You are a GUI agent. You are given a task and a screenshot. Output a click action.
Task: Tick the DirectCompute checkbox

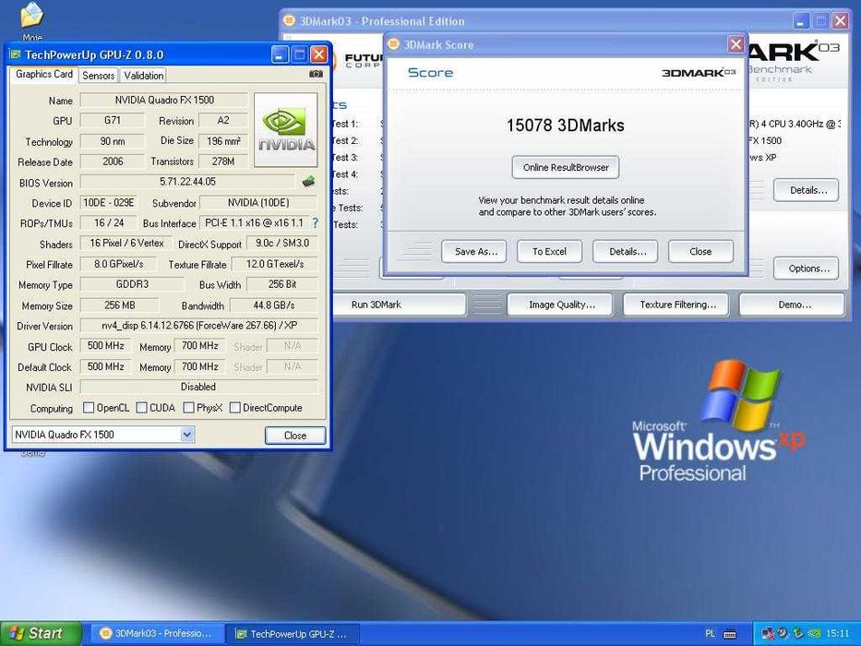coord(235,408)
